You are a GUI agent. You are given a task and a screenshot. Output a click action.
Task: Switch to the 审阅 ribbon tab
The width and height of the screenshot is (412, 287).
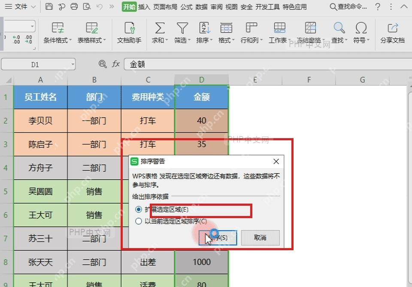tap(216, 6)
